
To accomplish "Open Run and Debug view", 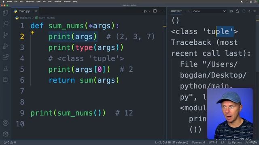I will [6, 46].
